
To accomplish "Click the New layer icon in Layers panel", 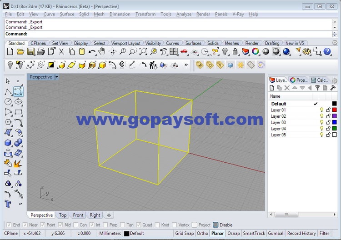I will pyautogui.click(x=271, y=88).
